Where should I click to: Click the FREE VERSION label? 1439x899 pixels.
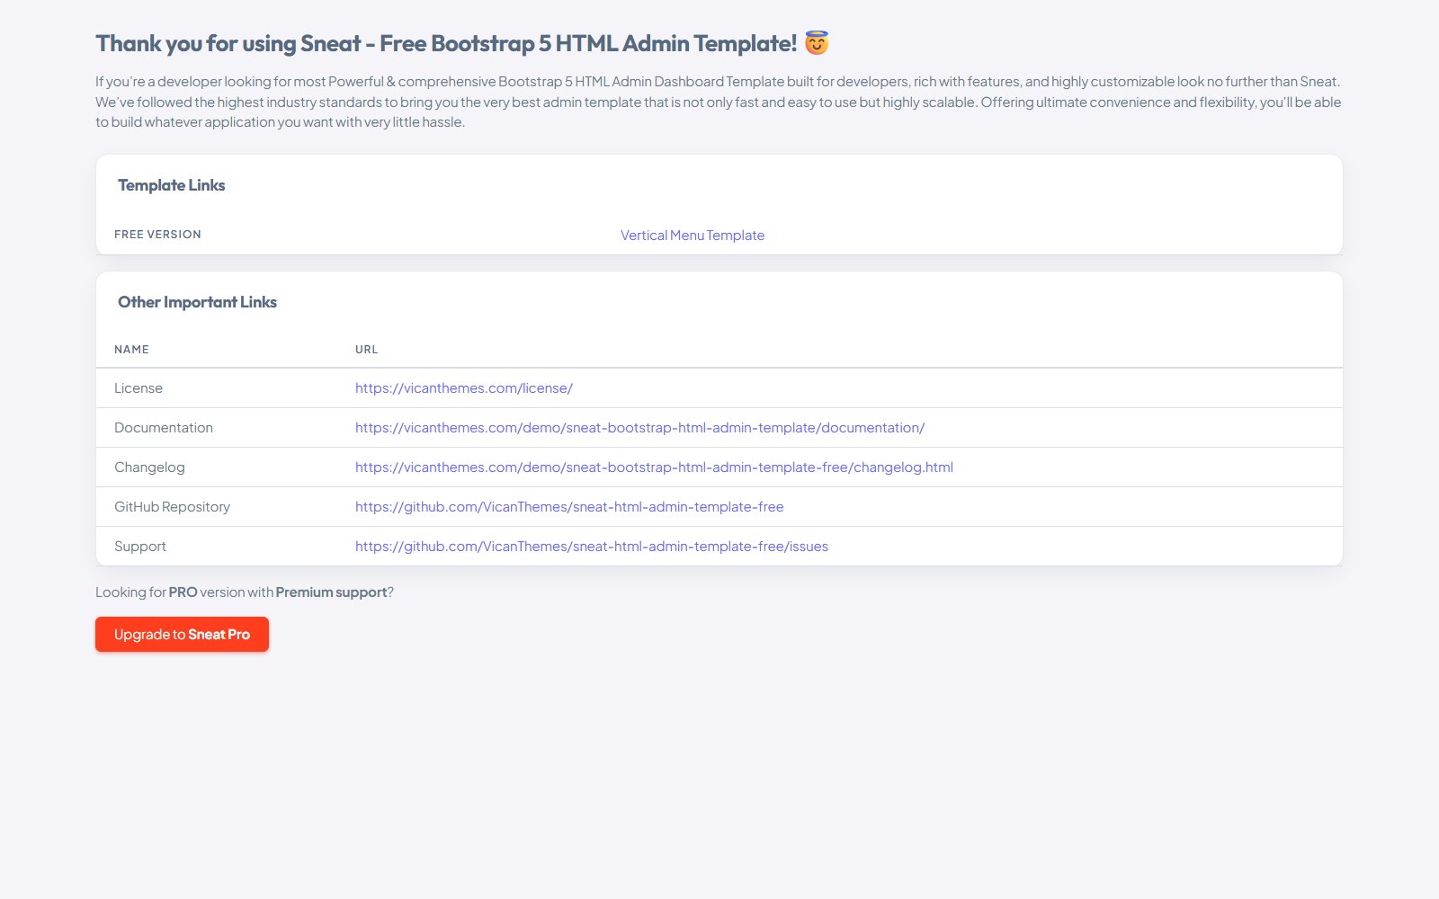tap(157, 235)
